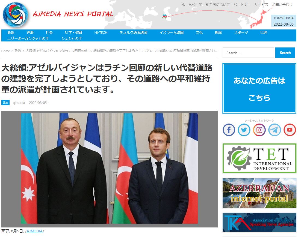
Task: Open the YouTube social icon
Action: tap(290, 130)
